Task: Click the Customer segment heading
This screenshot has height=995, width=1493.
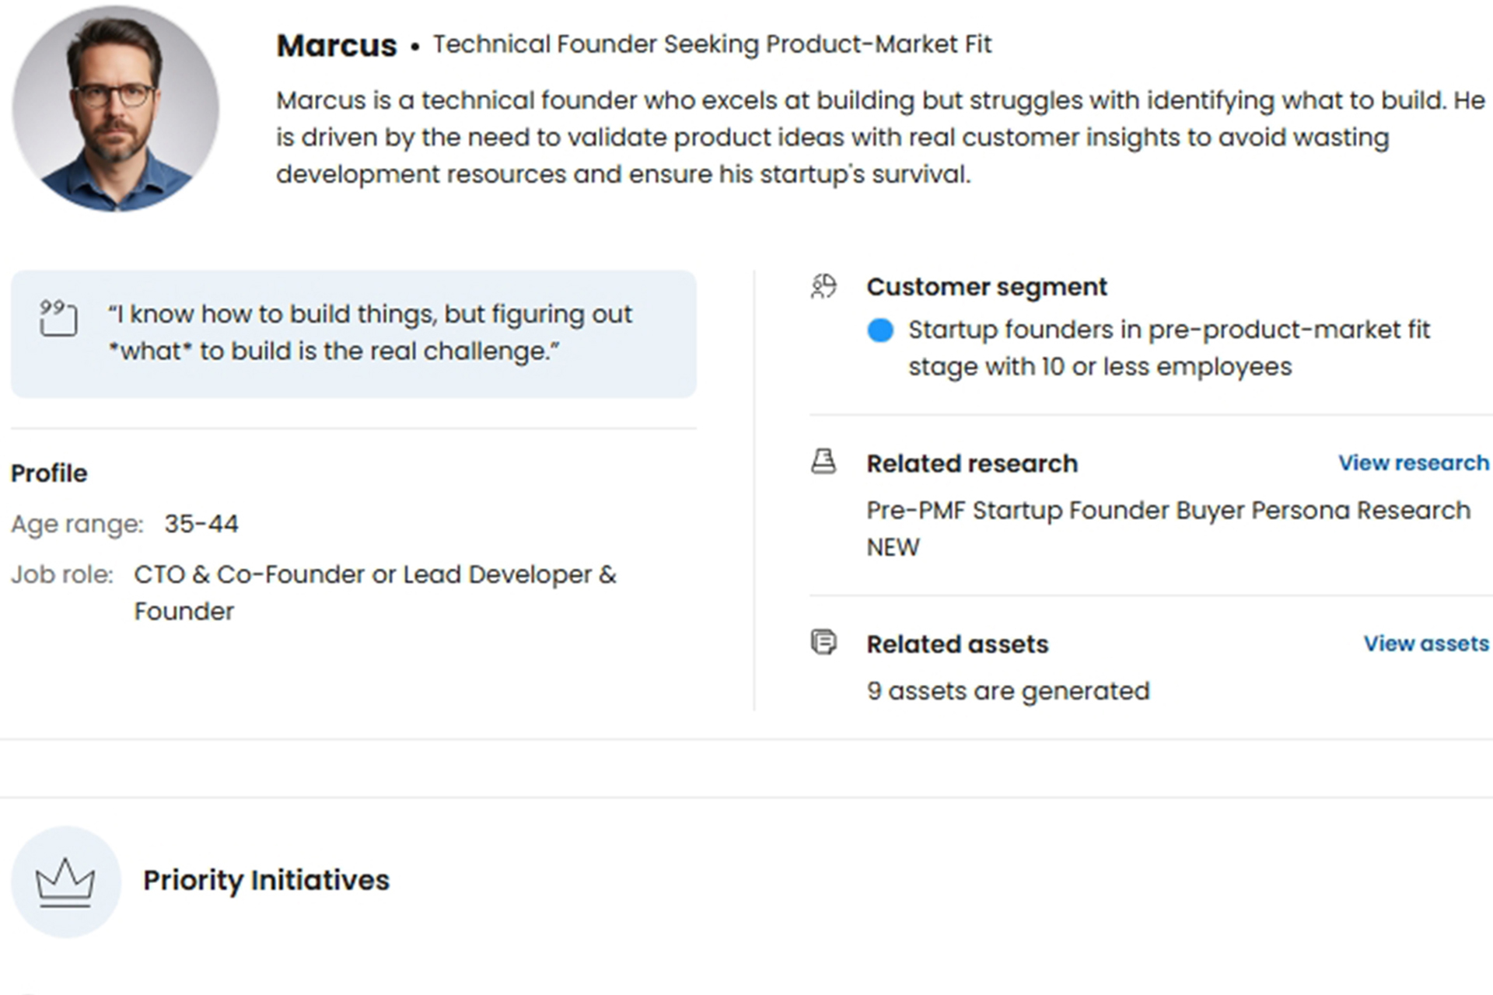Action: (x=986, y=287)
